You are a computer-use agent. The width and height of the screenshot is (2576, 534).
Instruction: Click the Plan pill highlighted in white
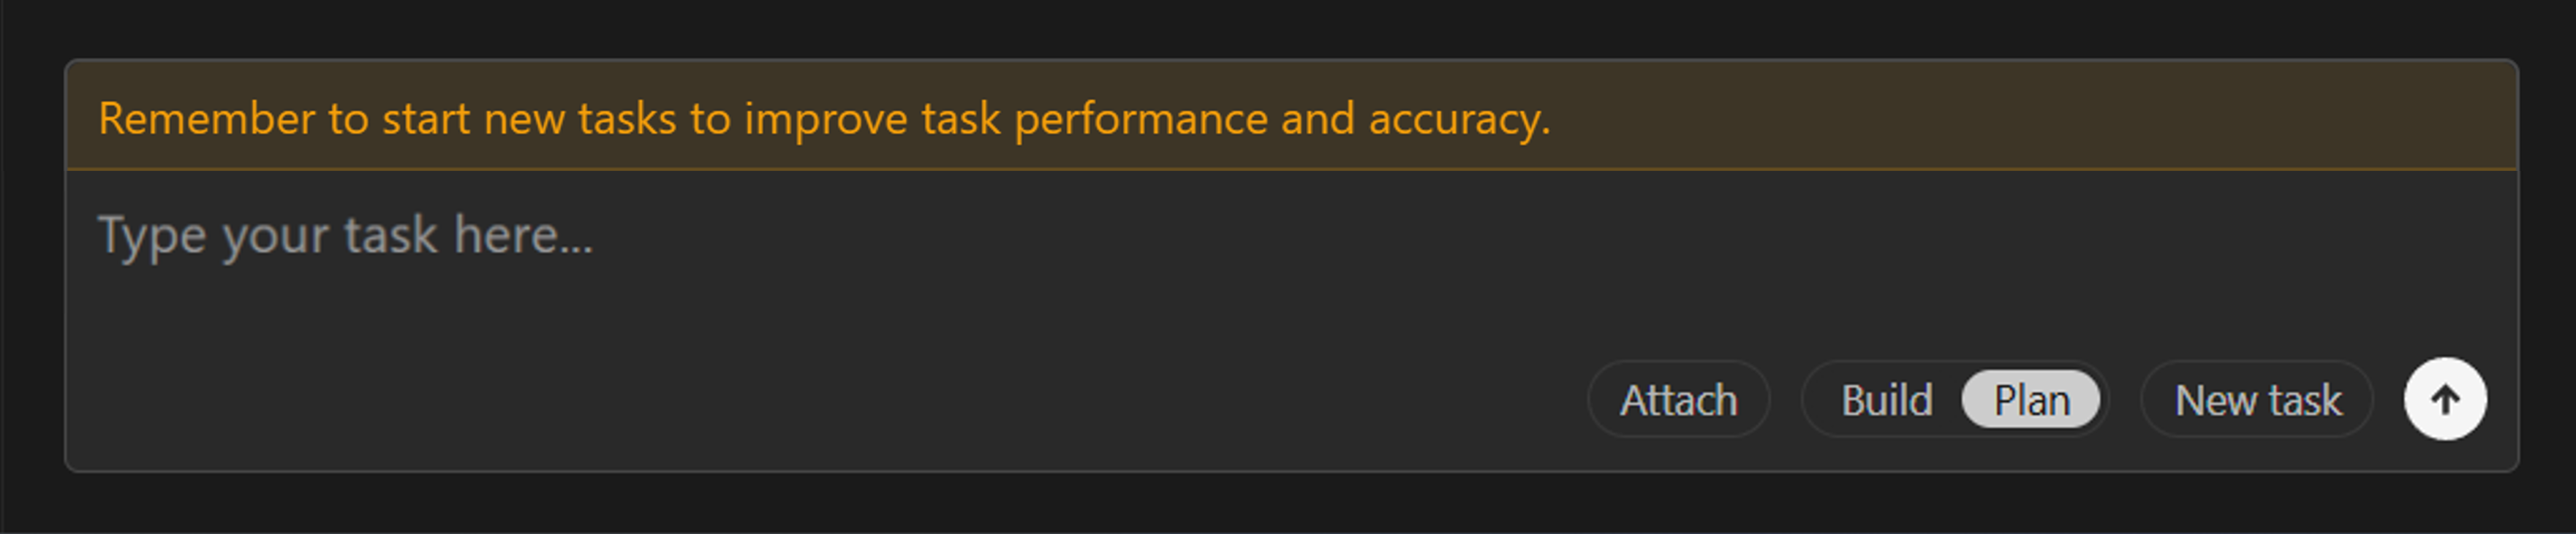[2031, 398]
